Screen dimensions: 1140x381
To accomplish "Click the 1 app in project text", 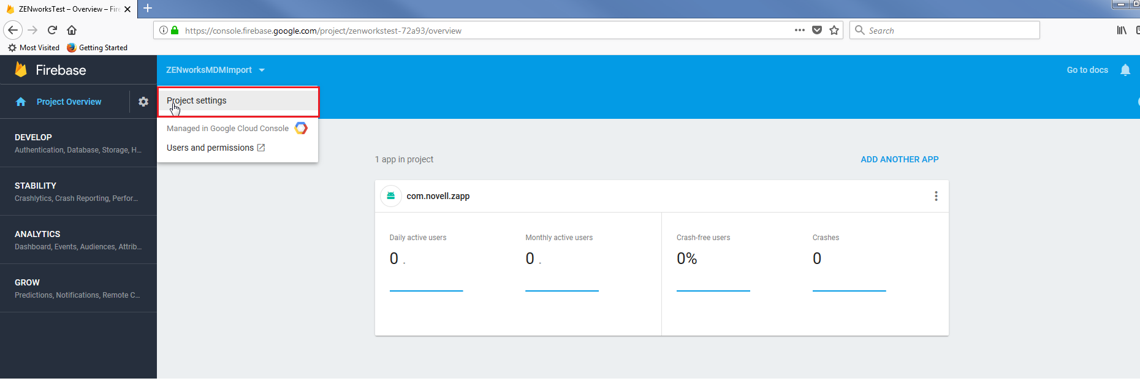I will point(404,159).
